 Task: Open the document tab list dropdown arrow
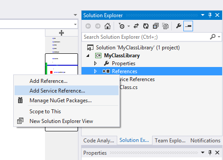point(75,15)
